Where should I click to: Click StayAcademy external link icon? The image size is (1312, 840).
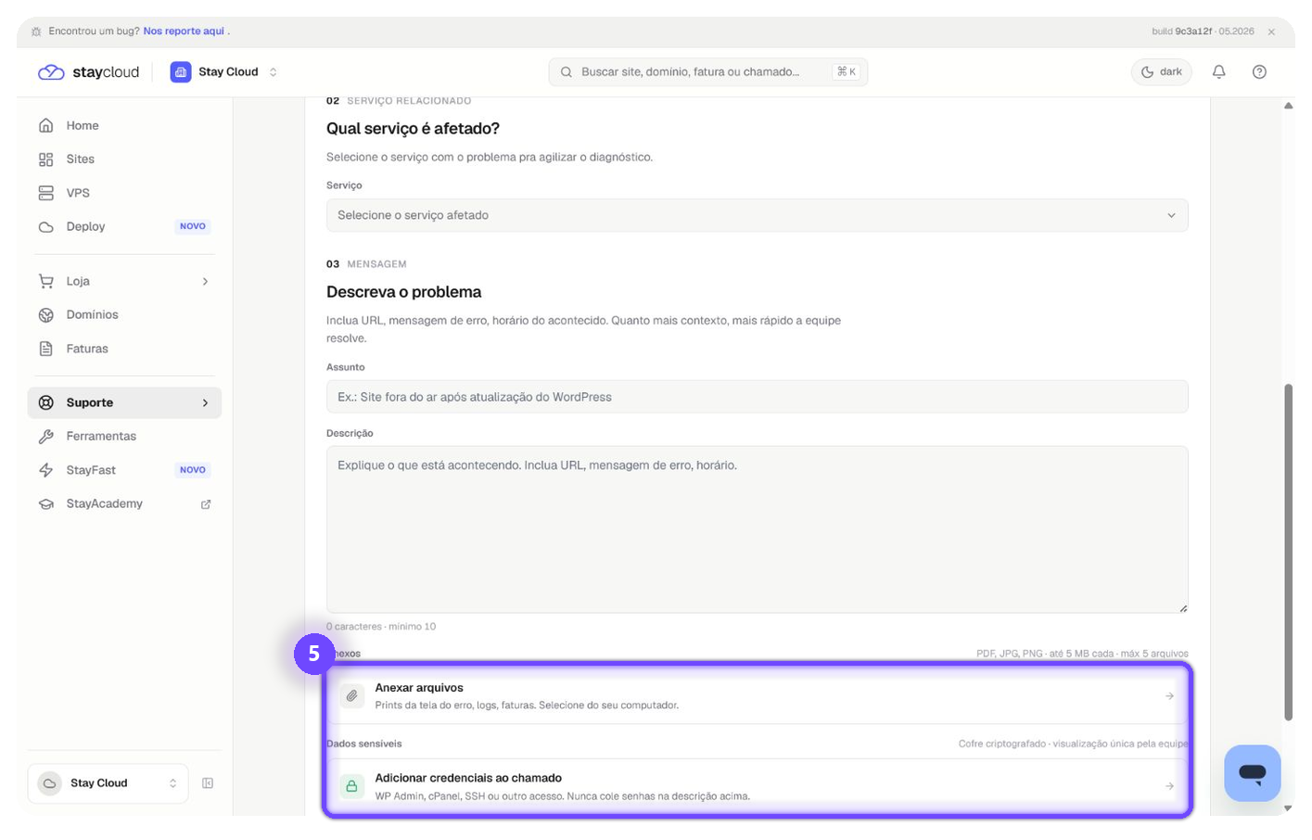coord(206,504)
